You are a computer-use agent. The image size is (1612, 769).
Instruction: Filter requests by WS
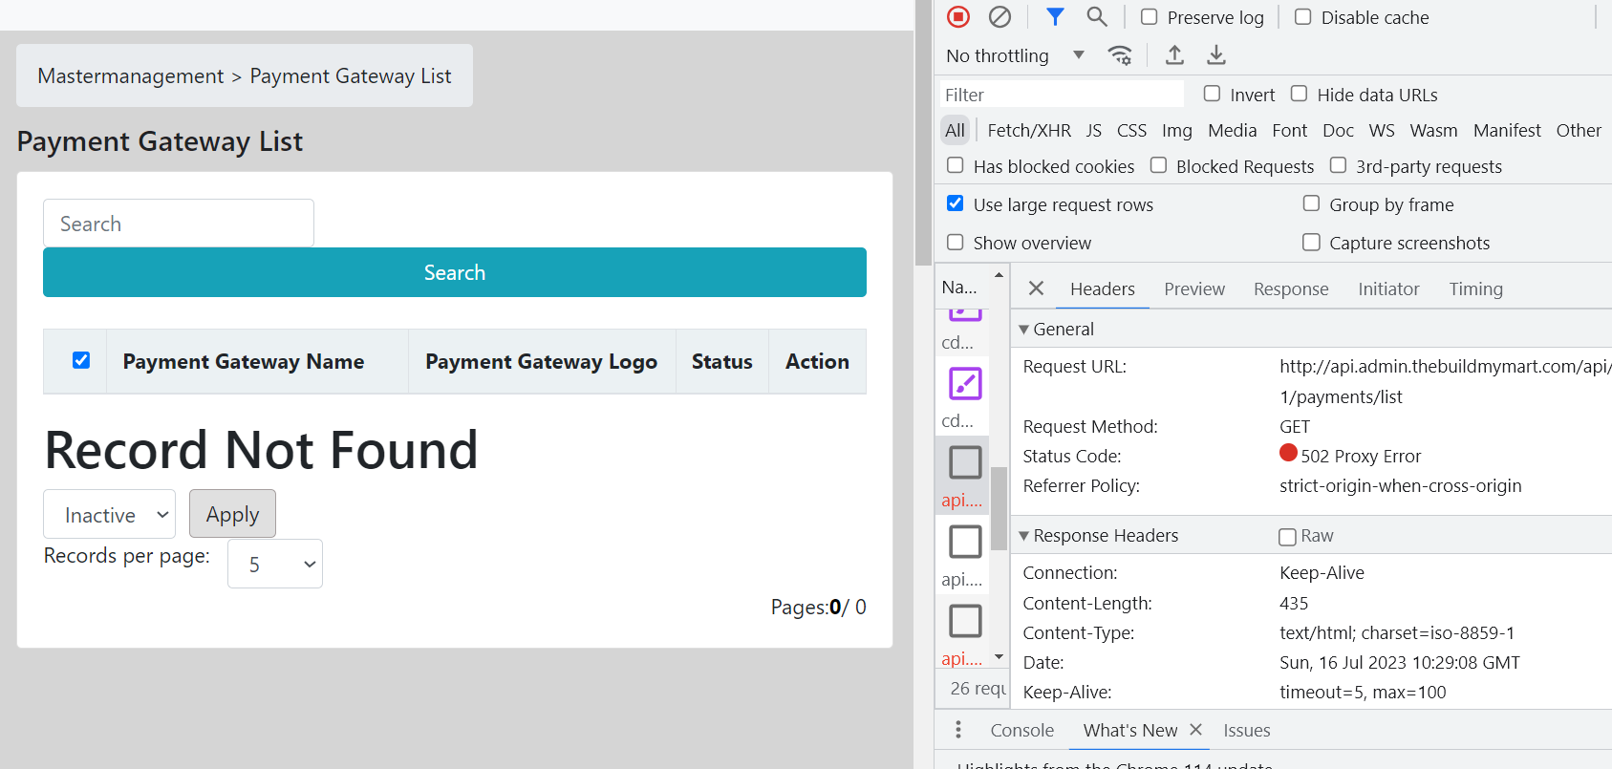[x=1382, y=130]
